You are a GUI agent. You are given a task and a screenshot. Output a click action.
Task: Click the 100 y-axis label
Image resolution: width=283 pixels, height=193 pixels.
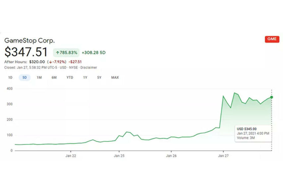(x=10, y=135)
